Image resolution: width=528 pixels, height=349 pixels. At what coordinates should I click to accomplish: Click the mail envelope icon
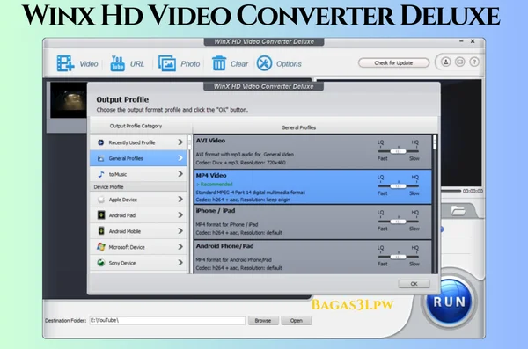[460, 62]
